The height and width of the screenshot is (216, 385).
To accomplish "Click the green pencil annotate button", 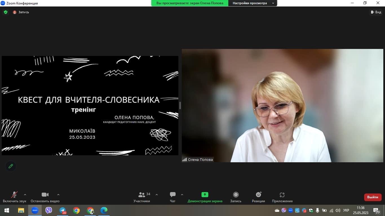I will tap(11, 166).
